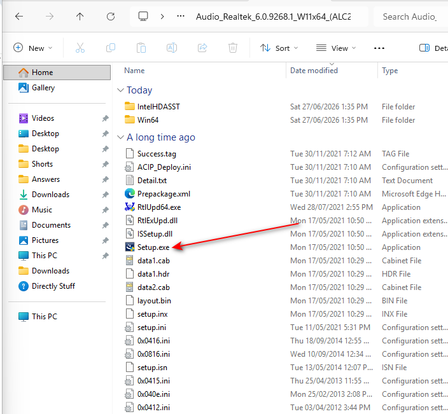Sort by Date modified column header
The image size is (448, 414).
tap(314, 71)
